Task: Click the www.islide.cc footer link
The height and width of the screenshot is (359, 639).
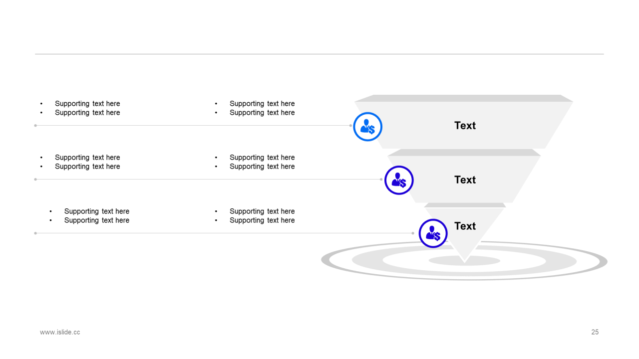Action: pos(60,332)
